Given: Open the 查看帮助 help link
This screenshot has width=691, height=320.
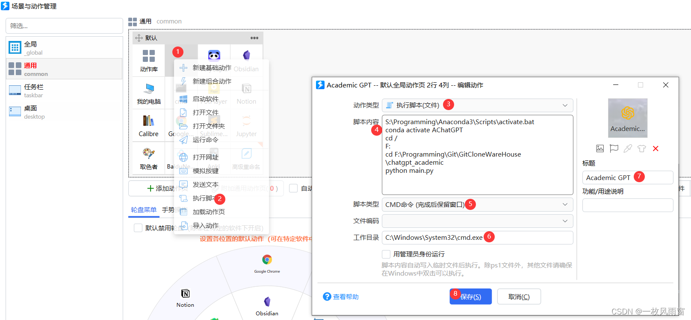Looking at the screenshot, I should tap(341, 297).
